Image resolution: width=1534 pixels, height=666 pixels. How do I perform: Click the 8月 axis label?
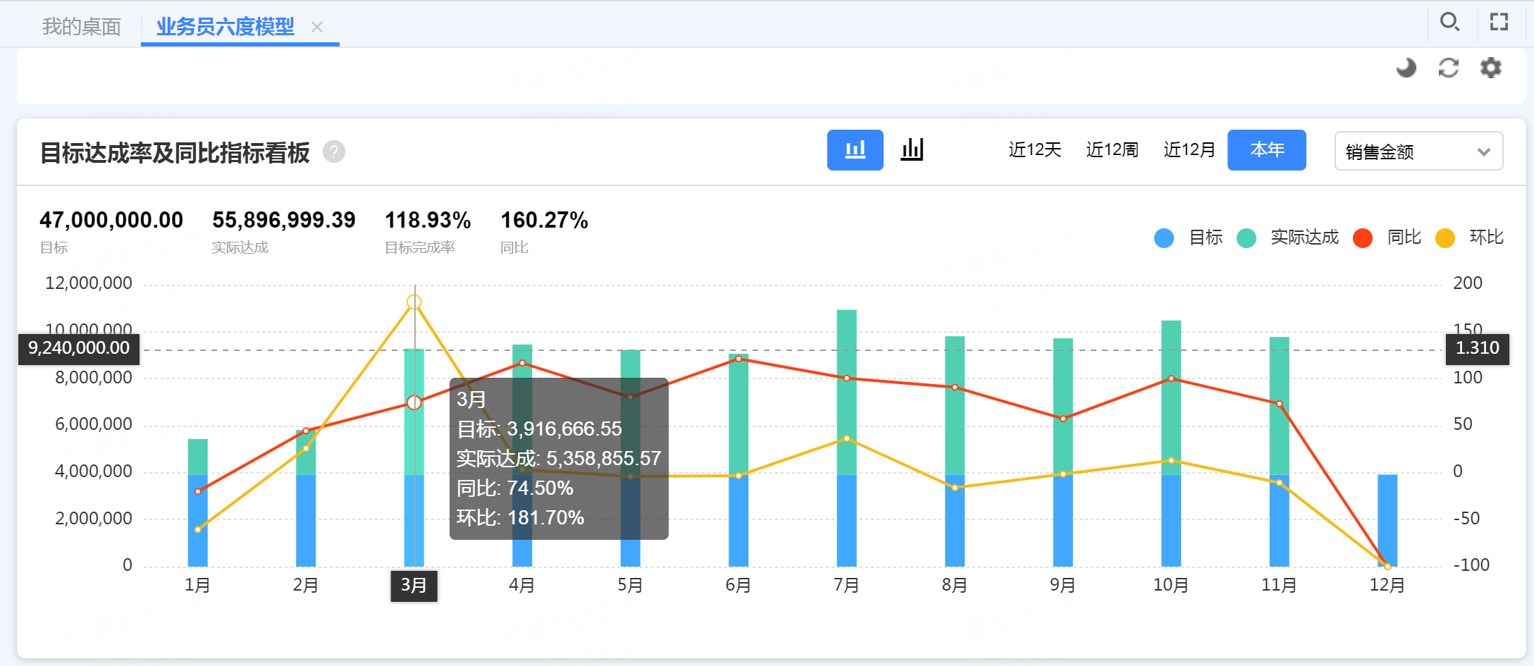(x=955, y=585)
